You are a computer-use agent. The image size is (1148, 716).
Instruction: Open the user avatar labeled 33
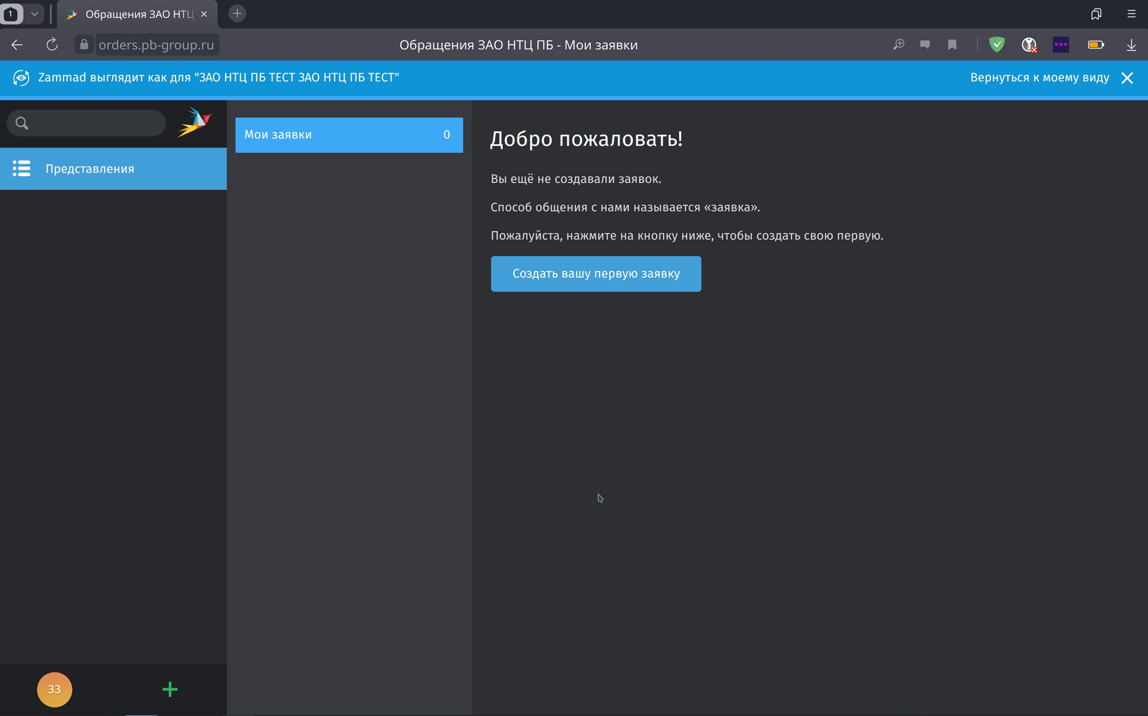tap(54, 689)
